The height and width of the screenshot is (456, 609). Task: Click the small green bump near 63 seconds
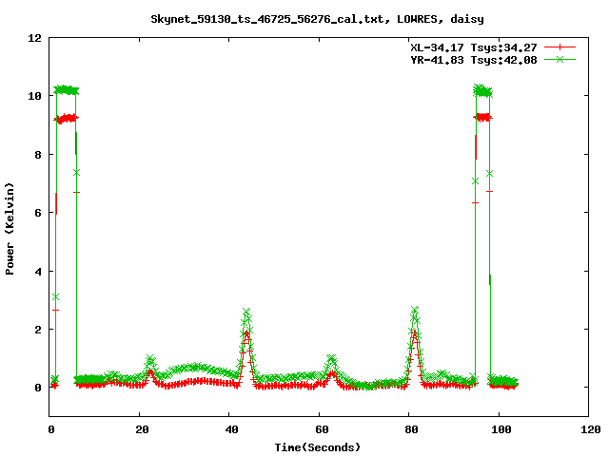(x=331, y=359)
